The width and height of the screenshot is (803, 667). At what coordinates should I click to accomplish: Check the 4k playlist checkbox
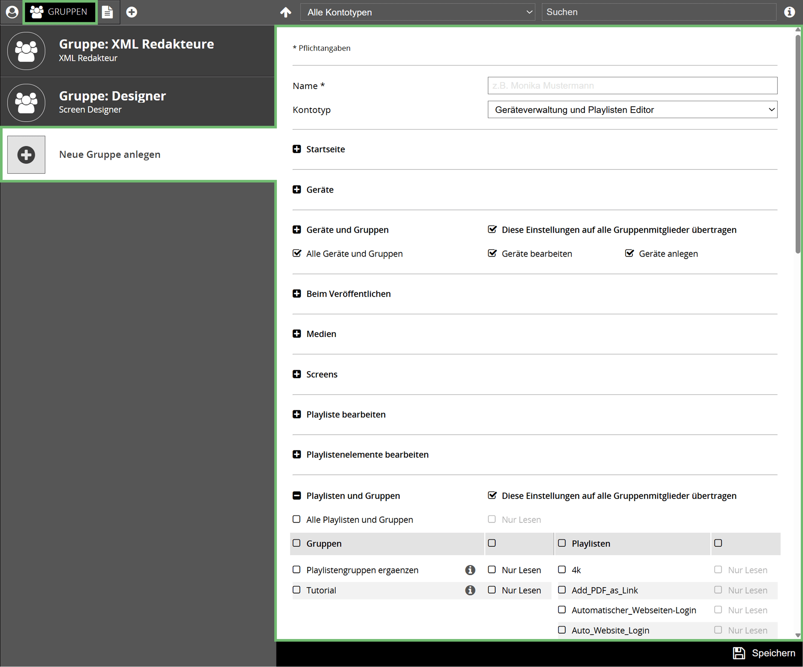(x=562, y=569)
